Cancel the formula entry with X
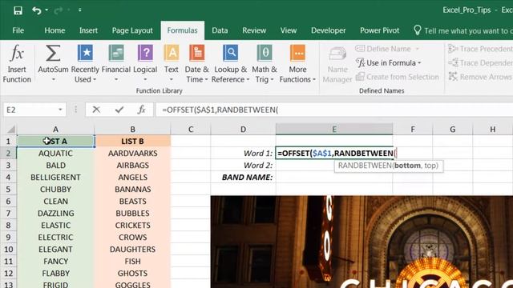Screen dimensions: 513x288 tap(96, 110)
